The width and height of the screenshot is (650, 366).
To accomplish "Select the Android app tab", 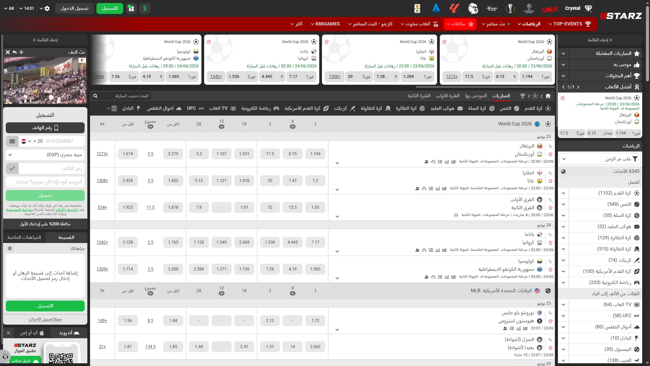I will click(x=69, y=333).
